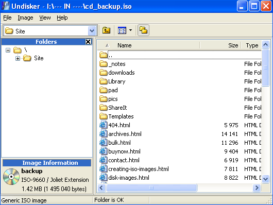
Task: Click the vertical scrollbar down arrow
Action: [x=265, y=179]
